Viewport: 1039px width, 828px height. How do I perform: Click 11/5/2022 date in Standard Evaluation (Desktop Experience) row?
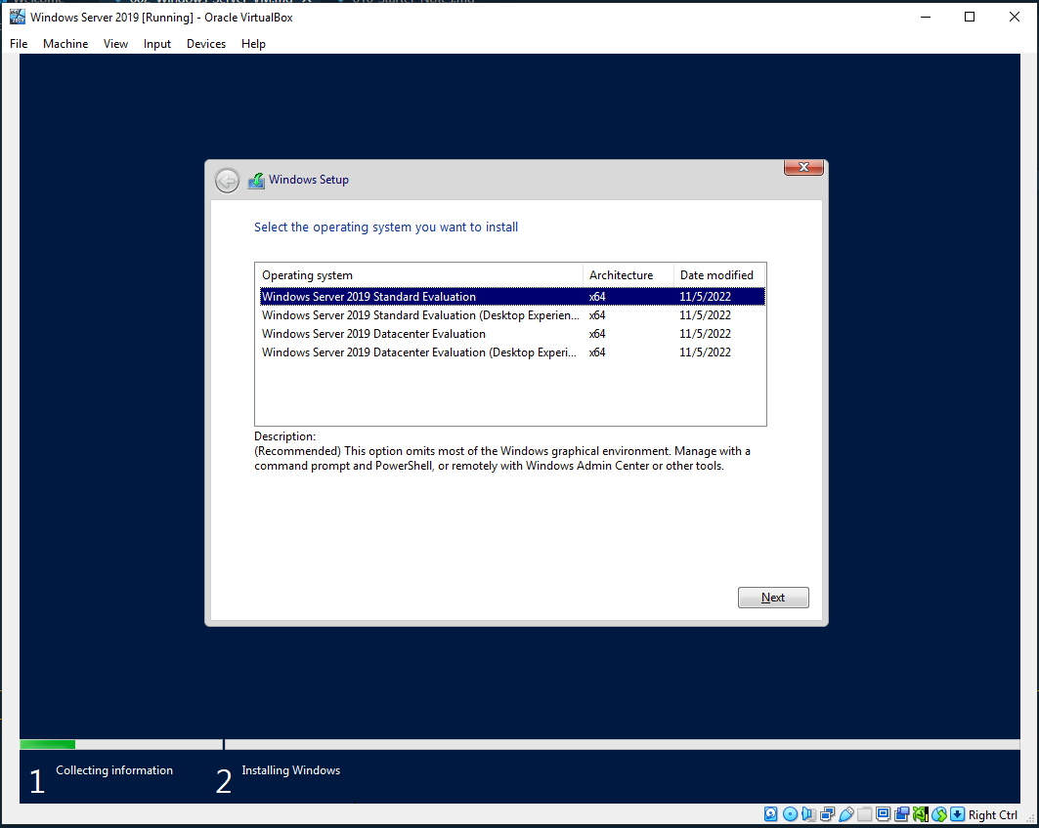(x=705, y=315)
